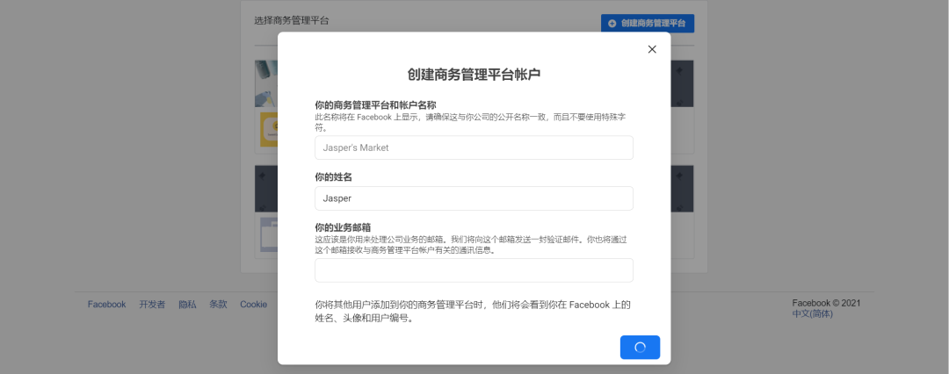Screen dimensions: 949x374
Task: Click the yellow business thumbnail in background
Action: tap(269, 129)
